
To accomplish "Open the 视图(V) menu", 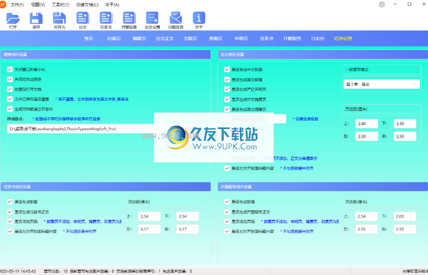I will coord(38,5).
